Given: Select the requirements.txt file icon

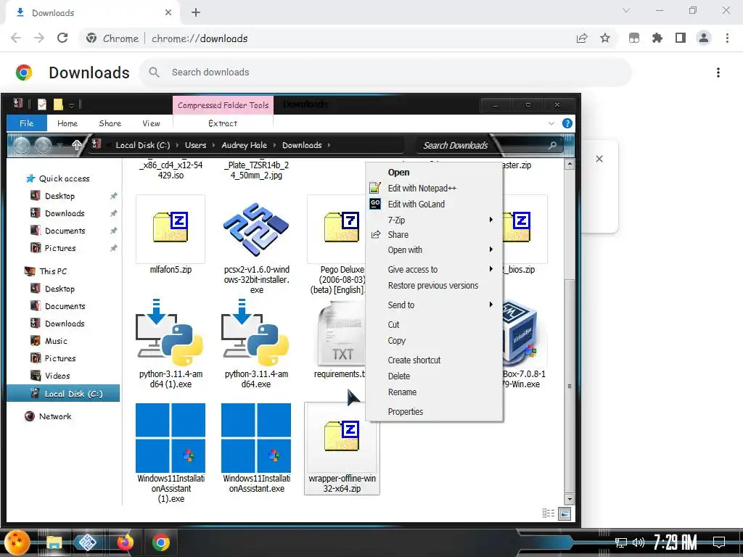Looking at the screenshot, I should [342, 334].
